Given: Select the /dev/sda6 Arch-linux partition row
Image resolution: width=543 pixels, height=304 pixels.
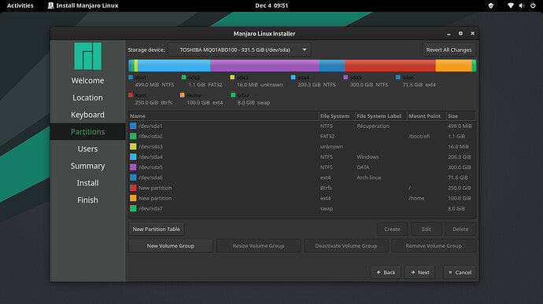Looking at the screenshot, I should [x=302, y=178].
